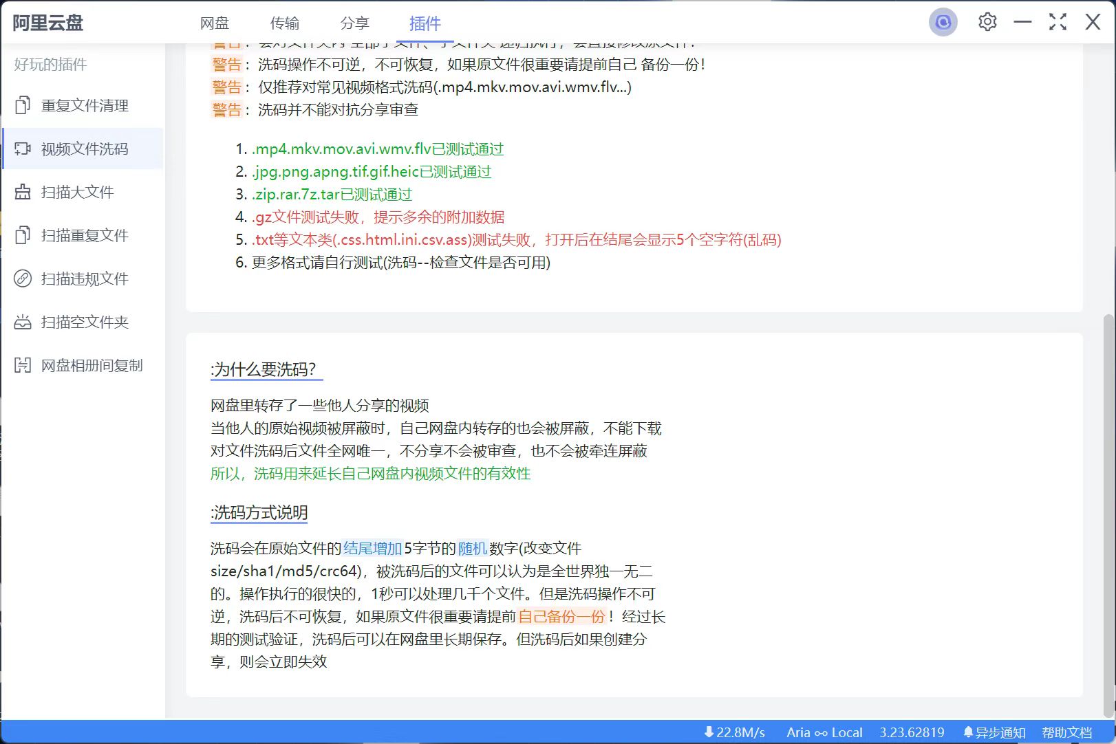Open the 网盘 tab
The width and height of the screenshot is (1116, 744).
click(214, 23)
